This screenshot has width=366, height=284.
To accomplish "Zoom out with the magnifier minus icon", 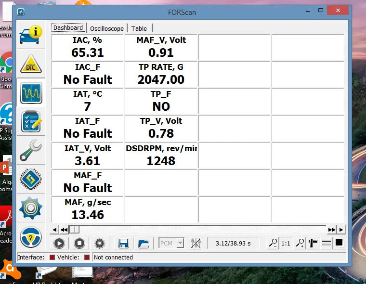I will click(273, 243).
